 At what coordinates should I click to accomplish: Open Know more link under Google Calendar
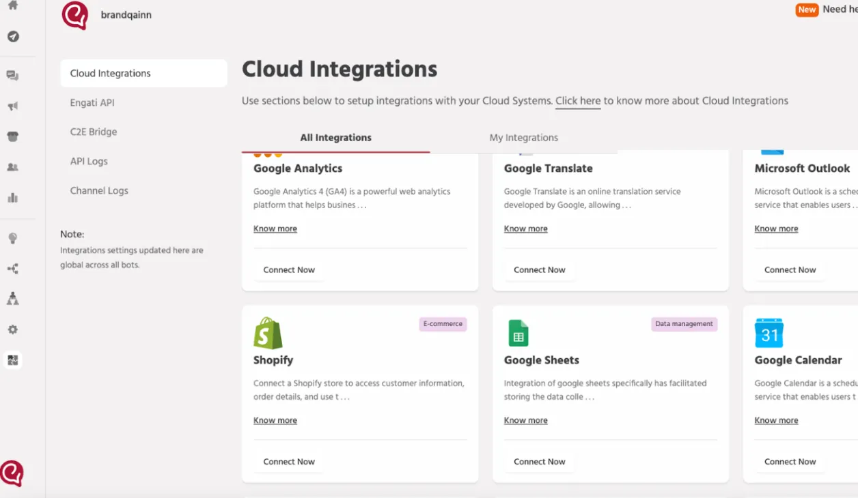[x=776, y=421]
